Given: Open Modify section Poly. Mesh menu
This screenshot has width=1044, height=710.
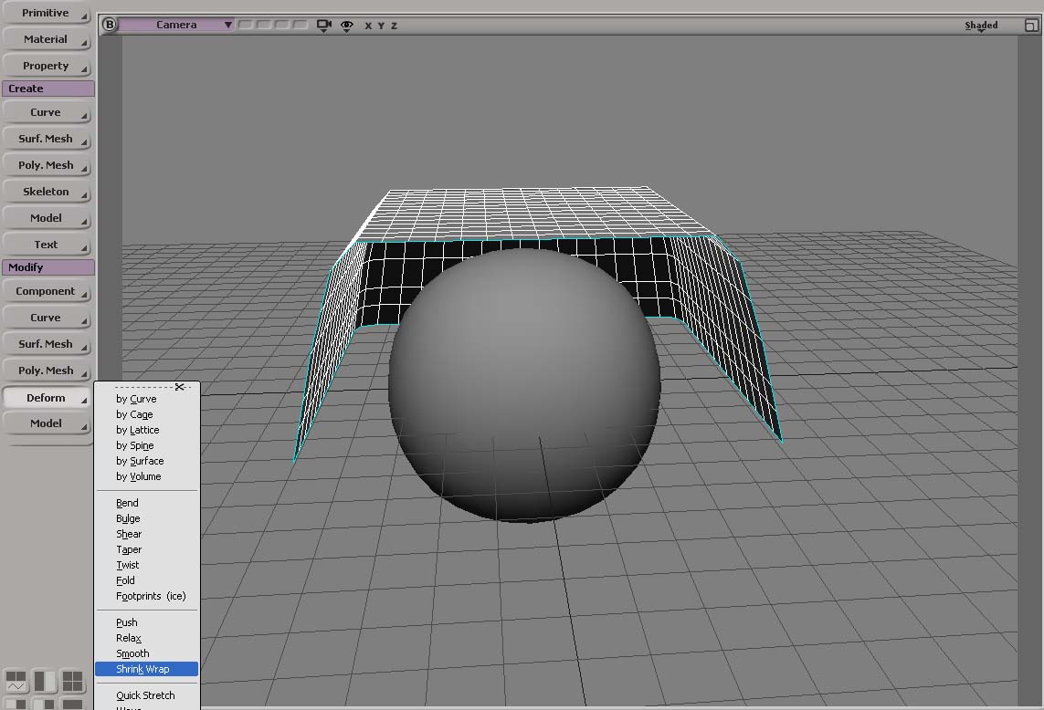Looking at the screenshot, I should (46, 371).
